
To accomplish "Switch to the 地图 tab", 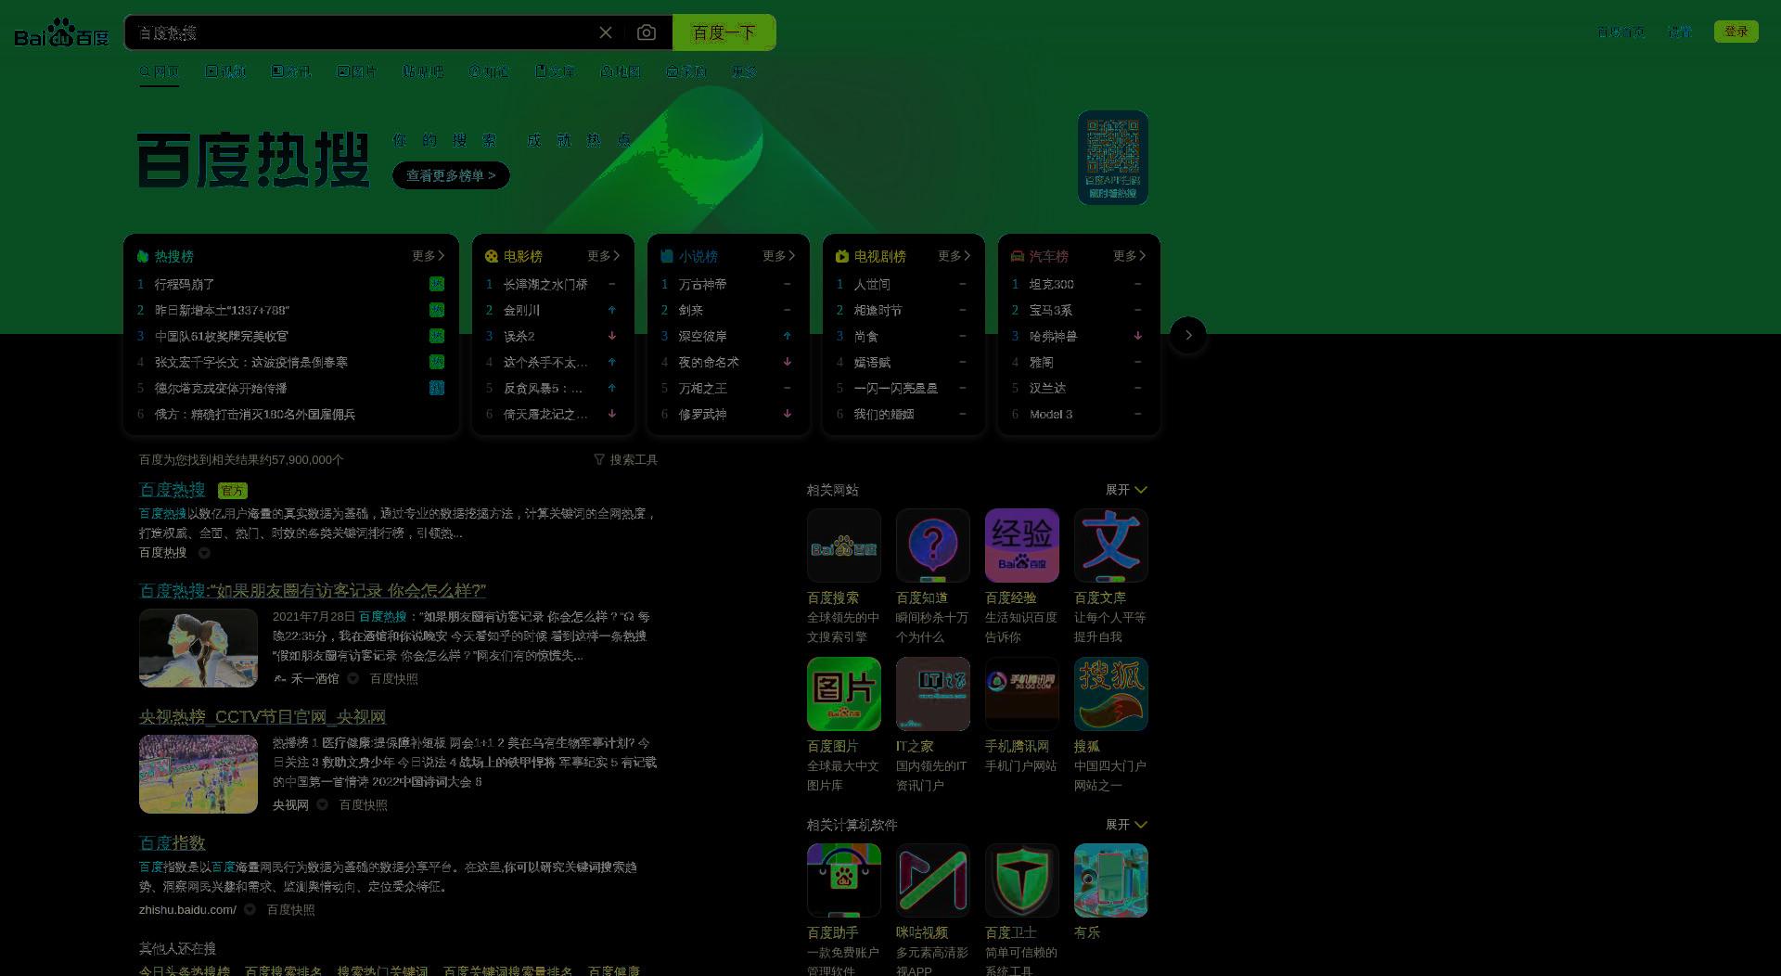I will point(621,71).
